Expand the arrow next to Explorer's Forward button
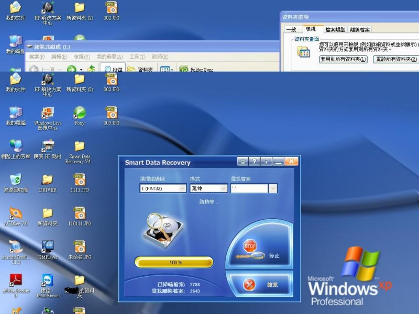The height and width of the screenshot is (314, 419). (x=81, y=70)
